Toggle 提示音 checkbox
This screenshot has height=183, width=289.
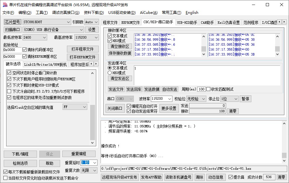click(230, 177)
